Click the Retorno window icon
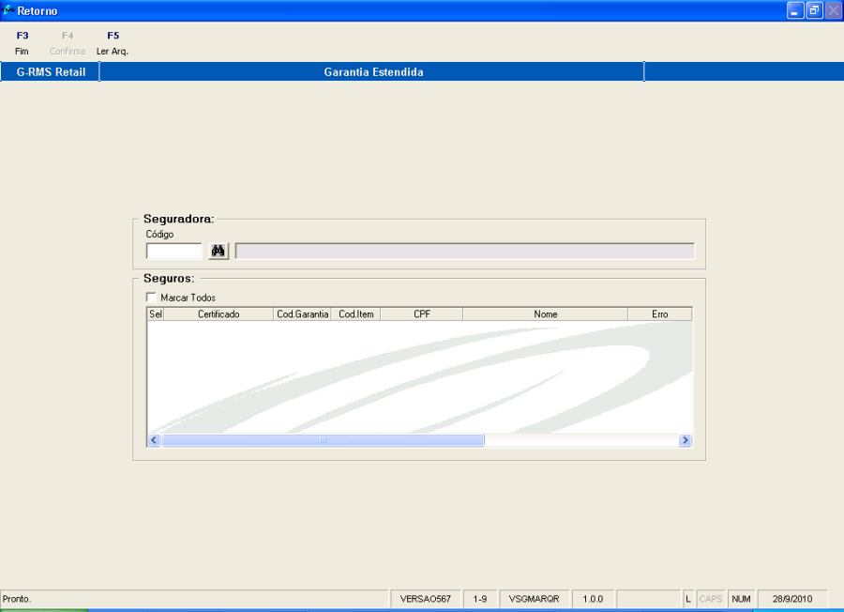The image size is (844, 612). [8, 10]
